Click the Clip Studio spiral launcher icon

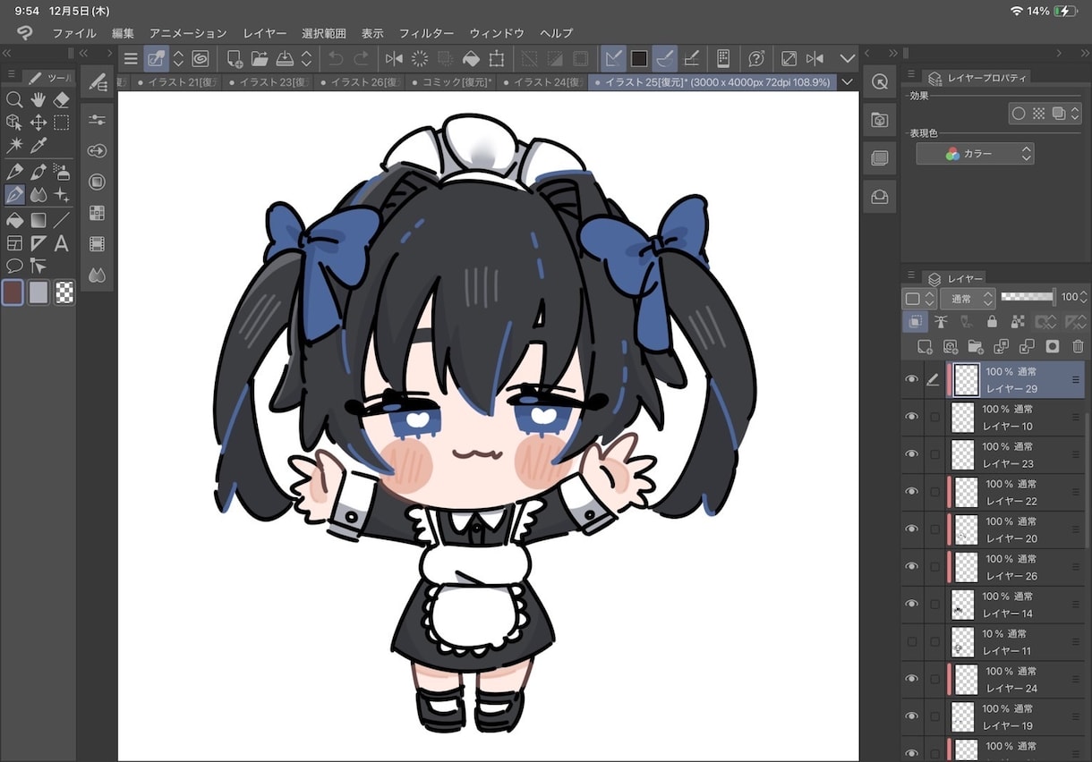click(200, 59)
